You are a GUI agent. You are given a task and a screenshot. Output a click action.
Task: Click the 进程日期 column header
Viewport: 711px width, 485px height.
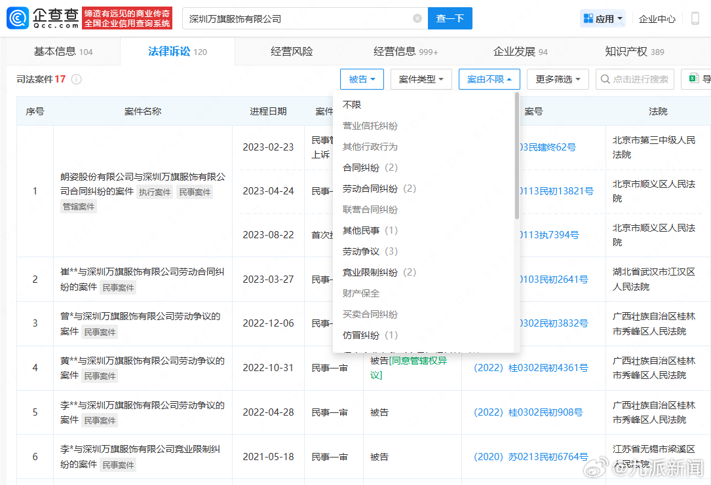click(x=268, y=111)
